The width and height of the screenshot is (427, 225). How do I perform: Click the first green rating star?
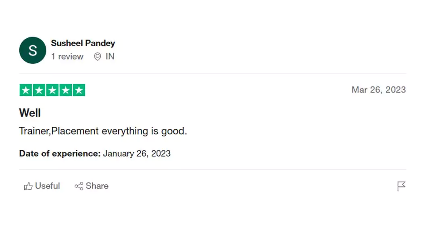pyautogui.click(x=26, y=90)
